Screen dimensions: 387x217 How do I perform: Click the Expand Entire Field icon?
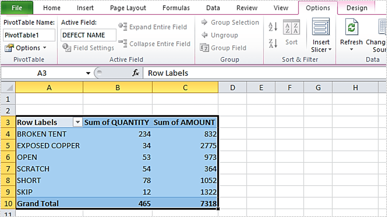click(x=123, y=27)
